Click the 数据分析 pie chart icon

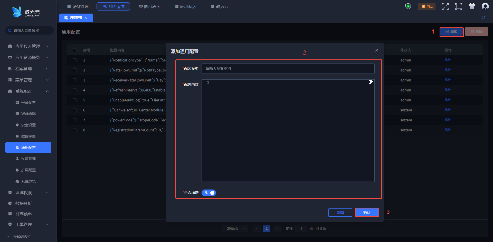[x=10, y=203]
